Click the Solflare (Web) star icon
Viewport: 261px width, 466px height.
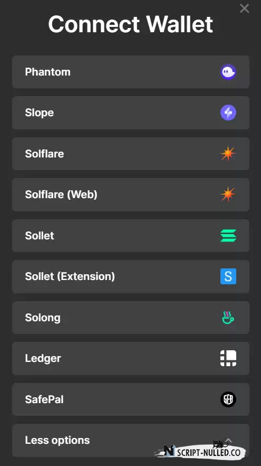[x=228, y=194]
